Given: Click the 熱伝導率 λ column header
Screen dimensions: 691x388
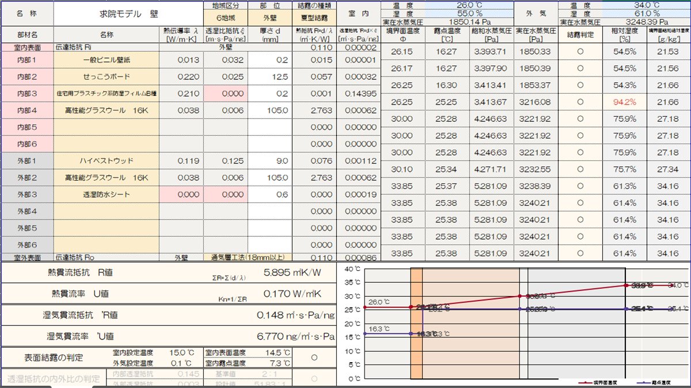Looking at the screenshot, I should pyautogui.click(x=181, y=34).
